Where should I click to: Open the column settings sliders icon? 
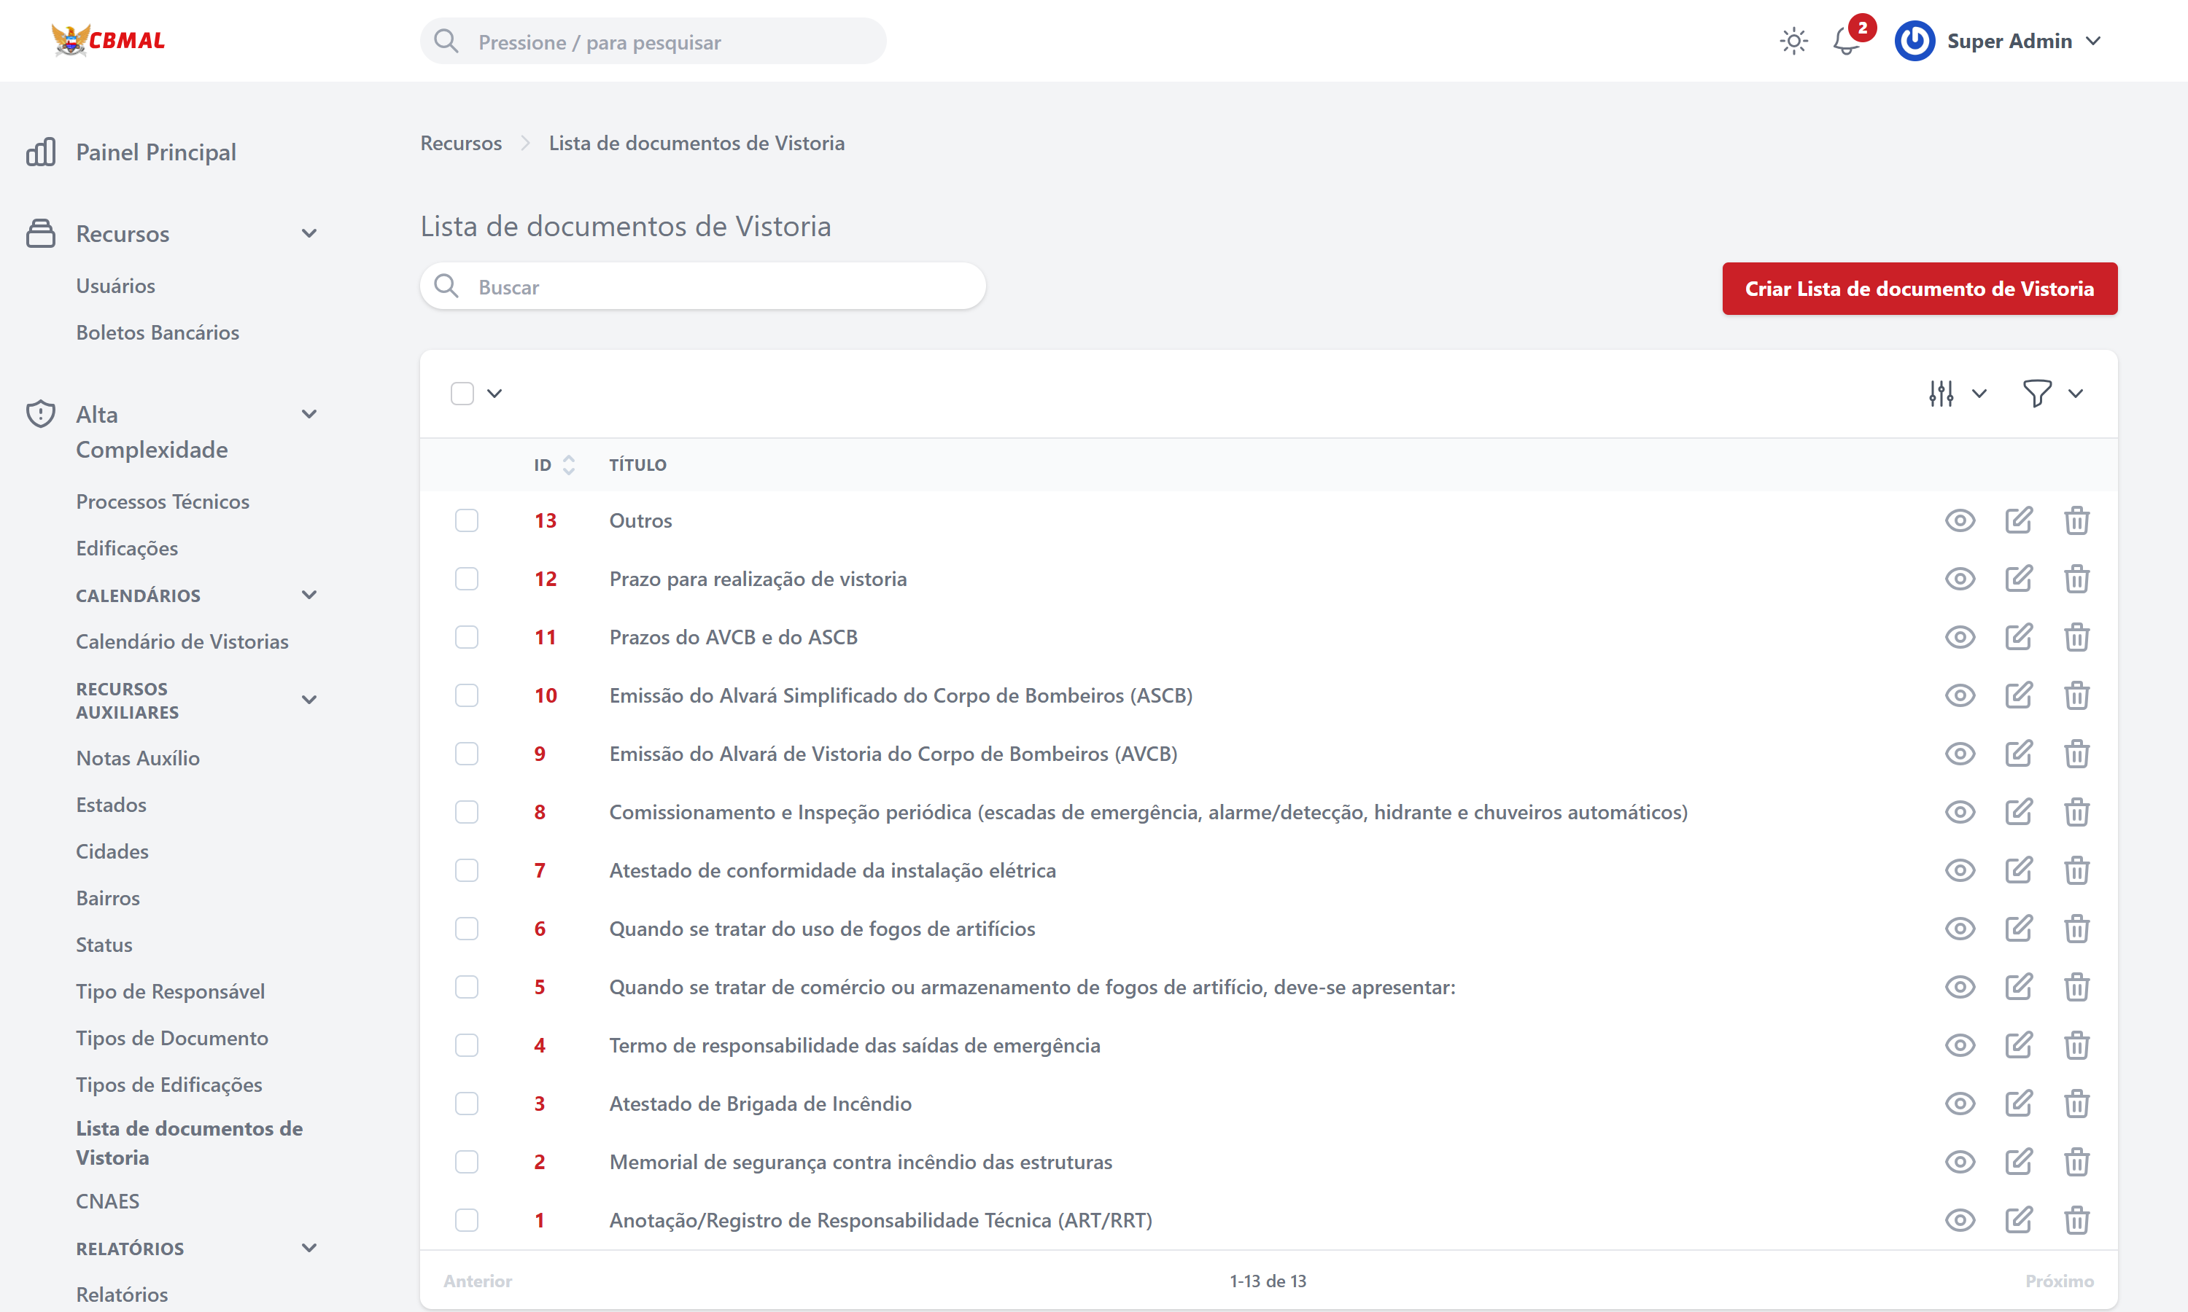click(x=1940, y=394)
